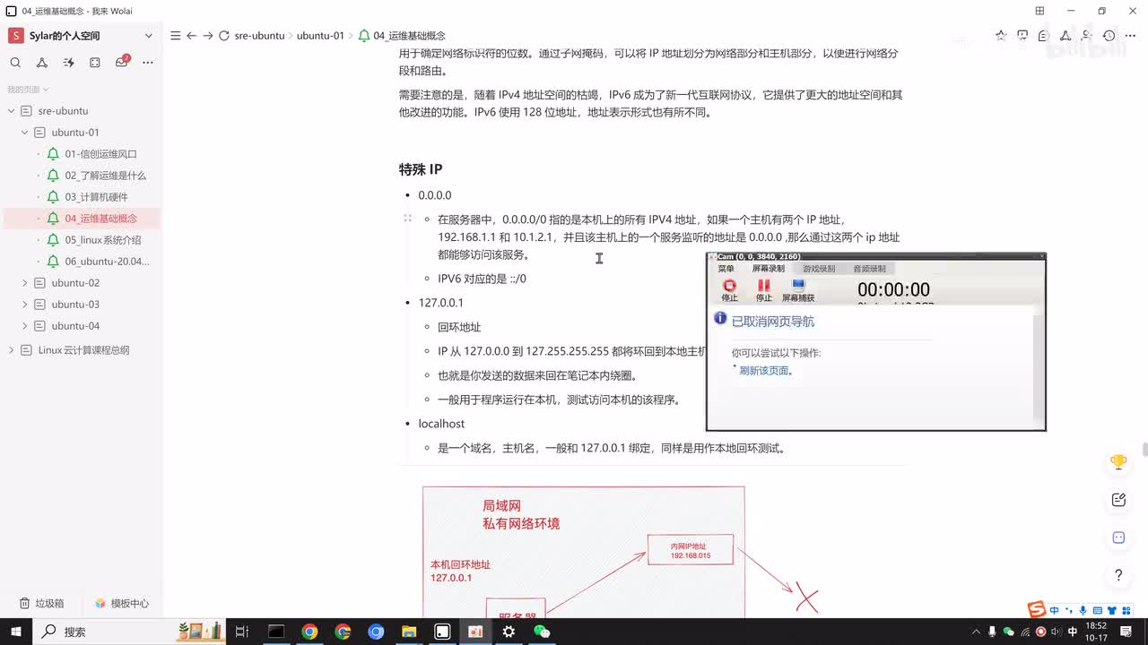Click the page vertical scrollbar thumb

1144,449
